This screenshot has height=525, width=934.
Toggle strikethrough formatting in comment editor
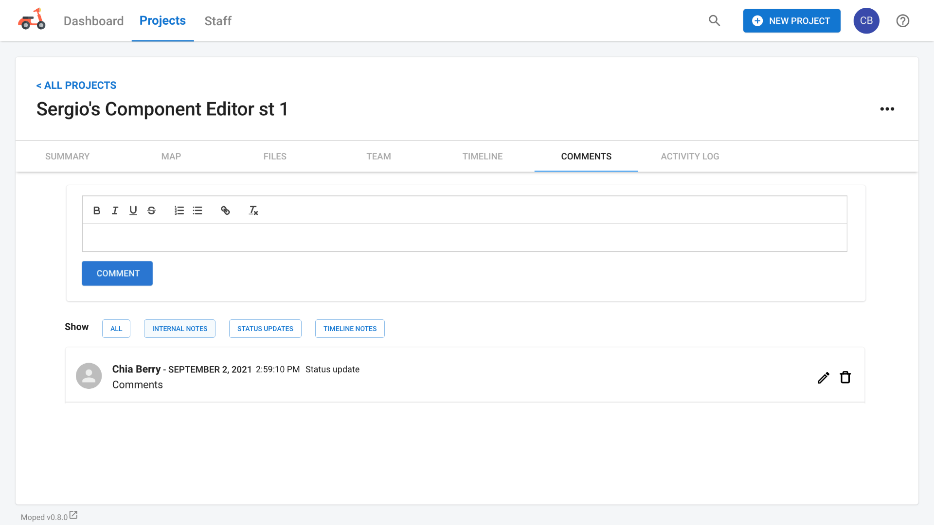(151, 210)
